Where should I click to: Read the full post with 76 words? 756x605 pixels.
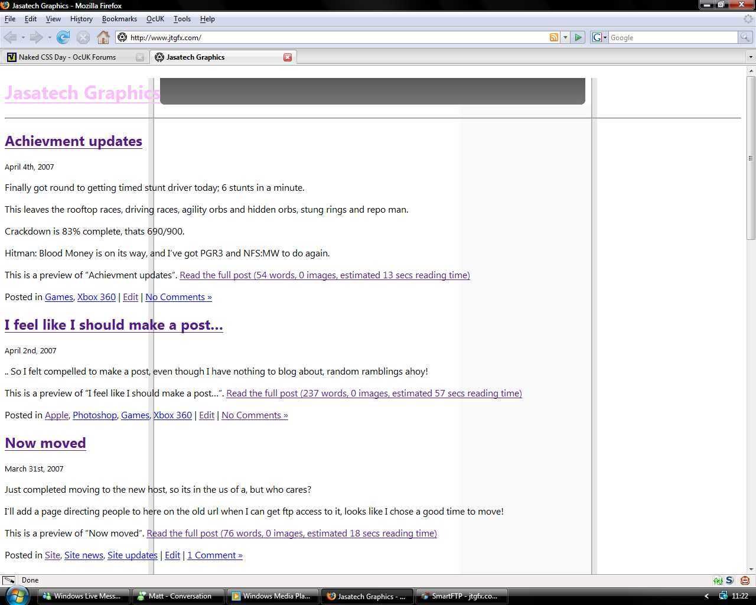292,533
